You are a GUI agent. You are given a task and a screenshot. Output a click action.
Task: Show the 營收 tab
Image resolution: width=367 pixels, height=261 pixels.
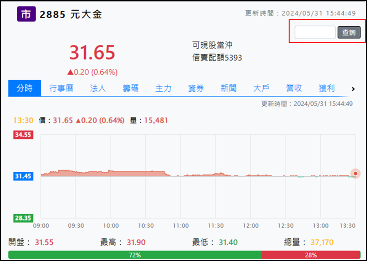coord(294,88)
